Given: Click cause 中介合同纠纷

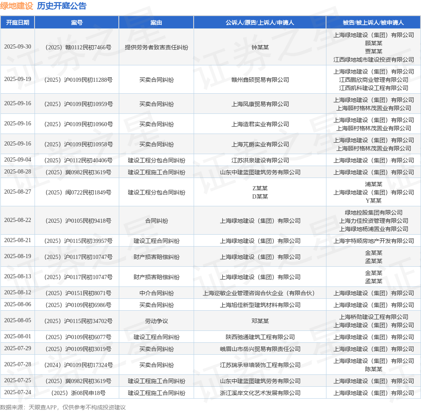Looking at the screenshot, I should [156, 293].
